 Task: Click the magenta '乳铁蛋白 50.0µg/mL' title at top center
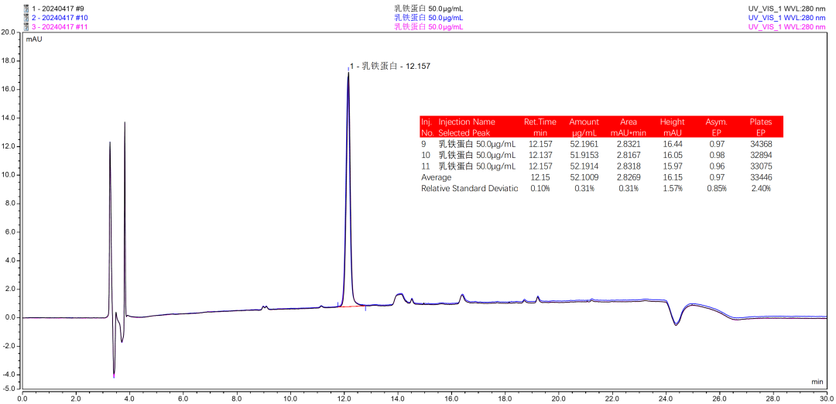[429, 26]
